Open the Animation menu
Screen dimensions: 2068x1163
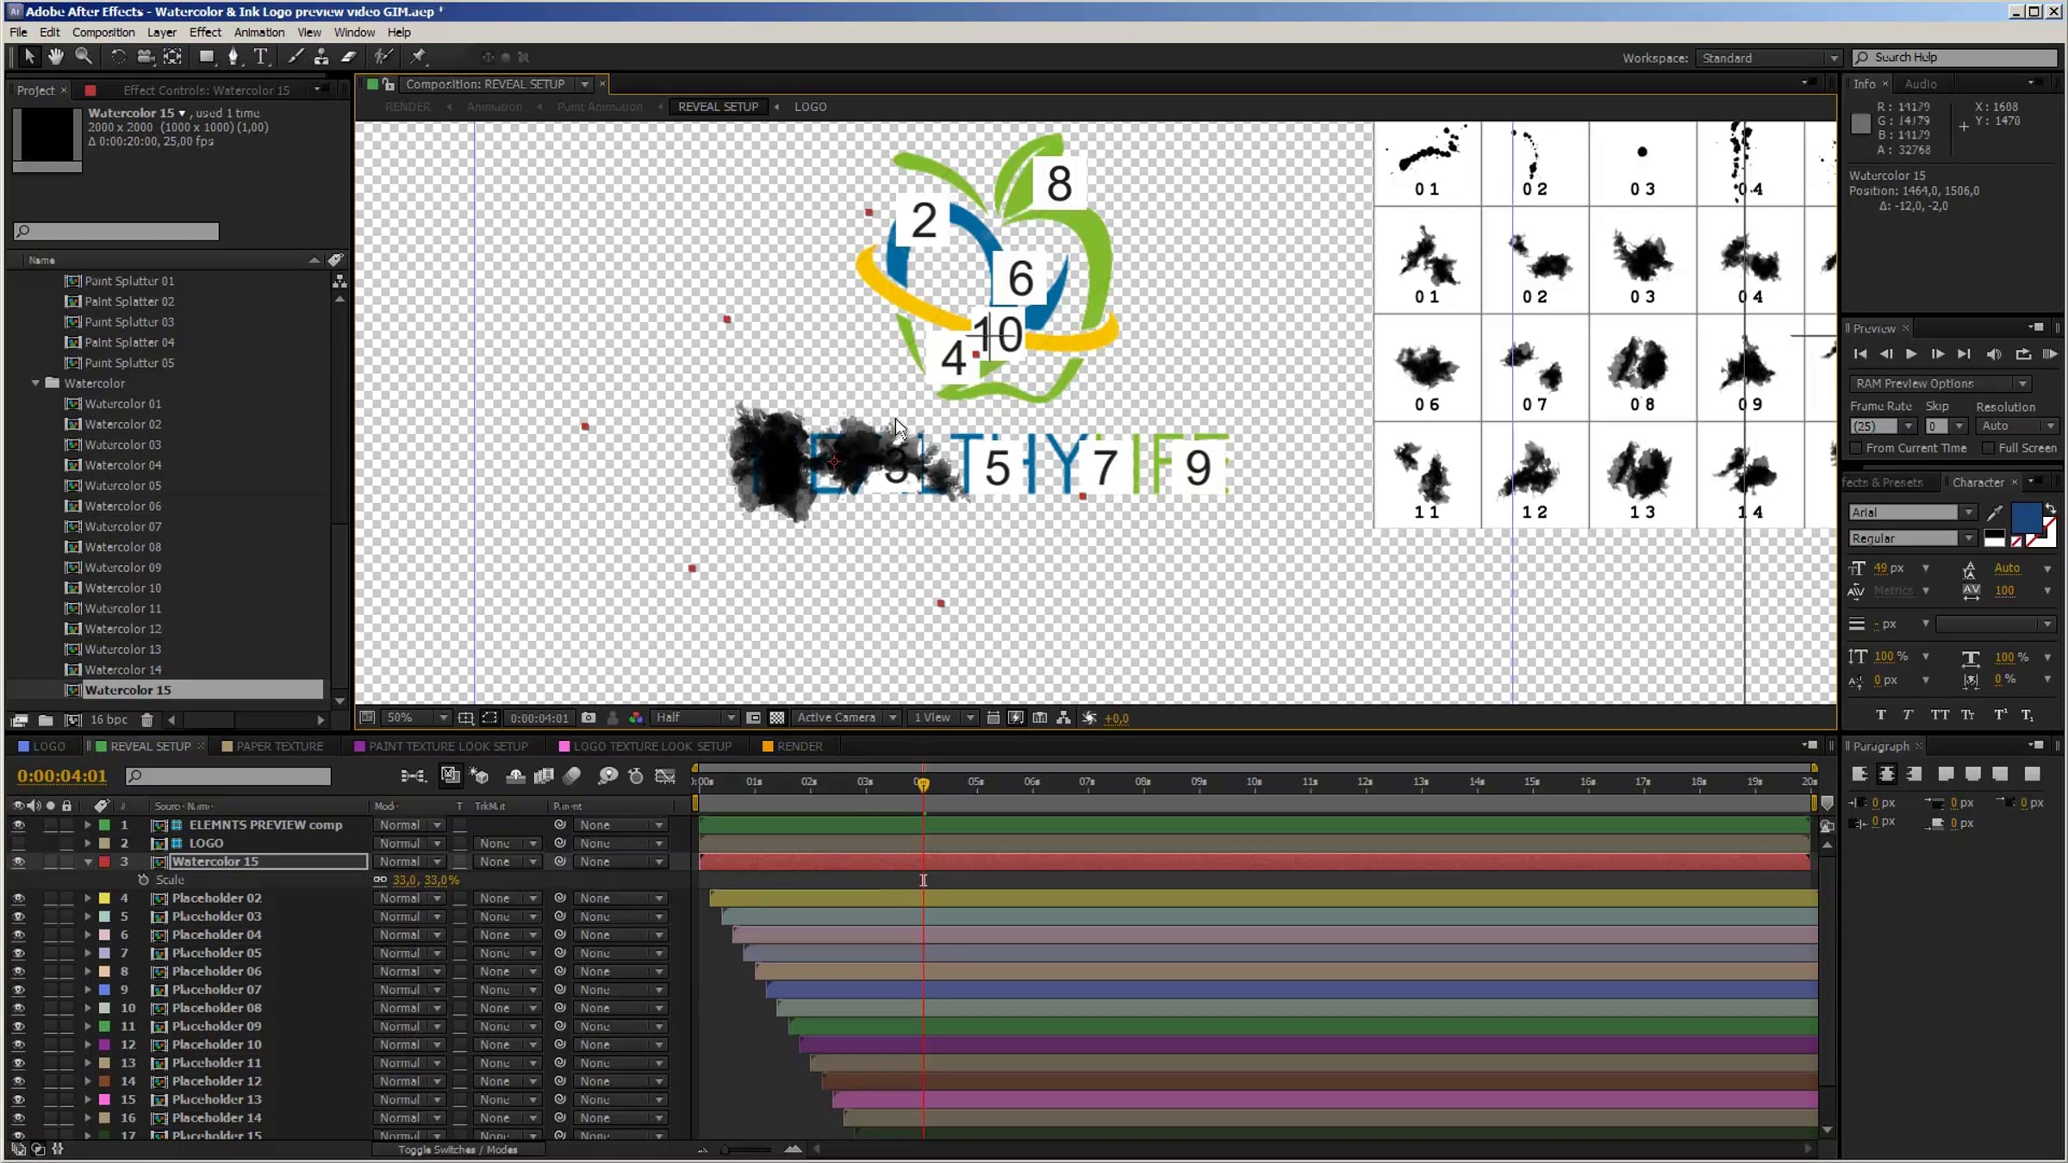click(x=258, y=32)
